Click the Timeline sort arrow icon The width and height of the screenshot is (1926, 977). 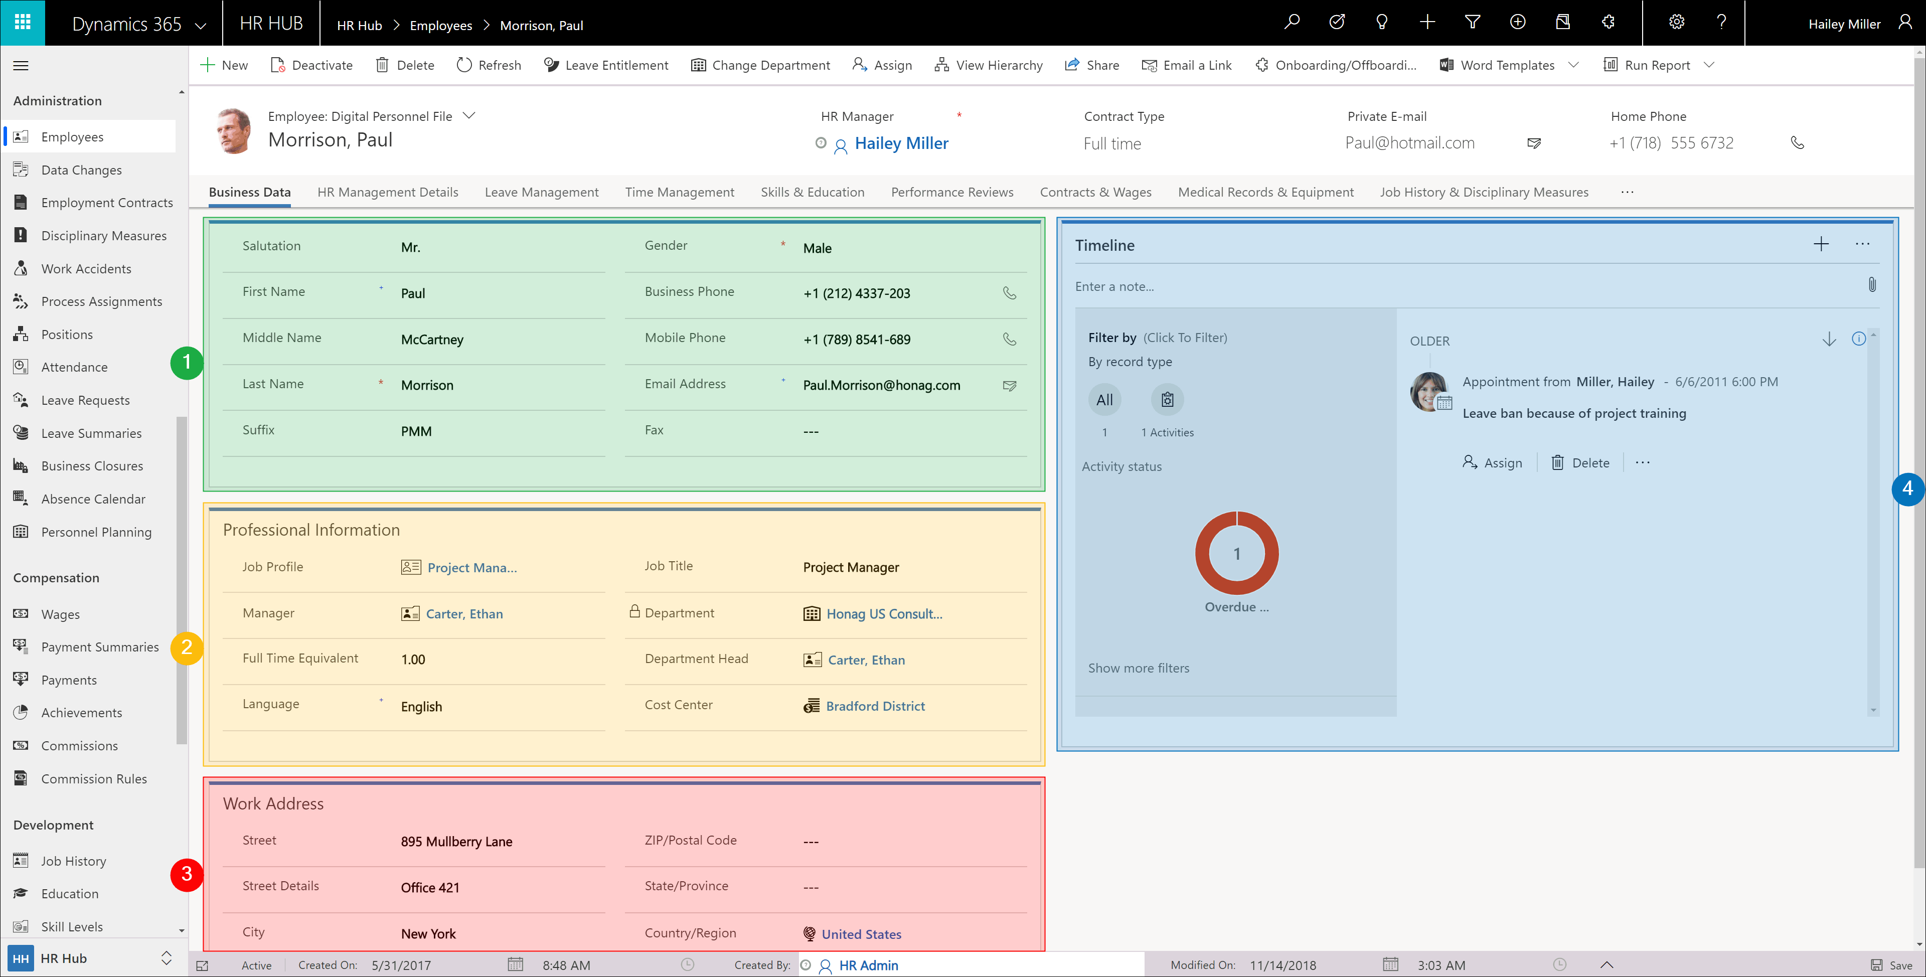tap(1829, 340)
